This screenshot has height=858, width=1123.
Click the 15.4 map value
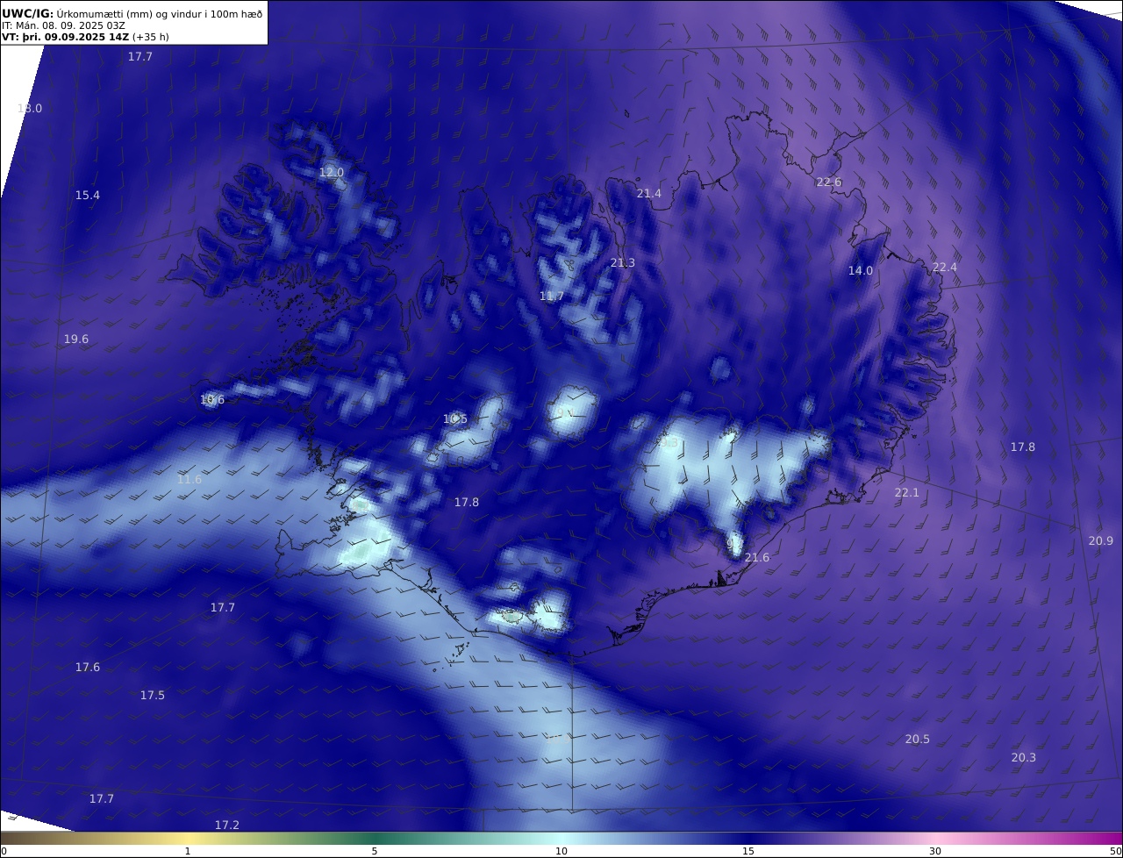(88, 196)
